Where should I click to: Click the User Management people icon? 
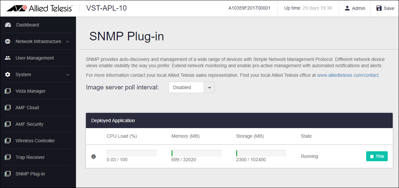point(8,58)
